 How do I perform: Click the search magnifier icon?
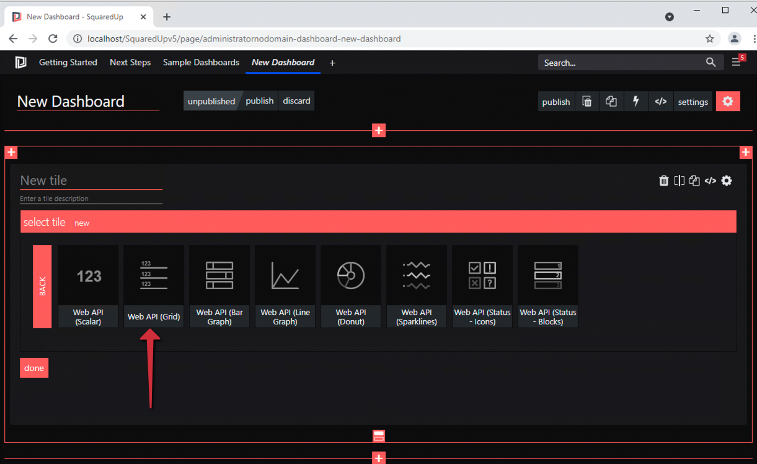711,62
